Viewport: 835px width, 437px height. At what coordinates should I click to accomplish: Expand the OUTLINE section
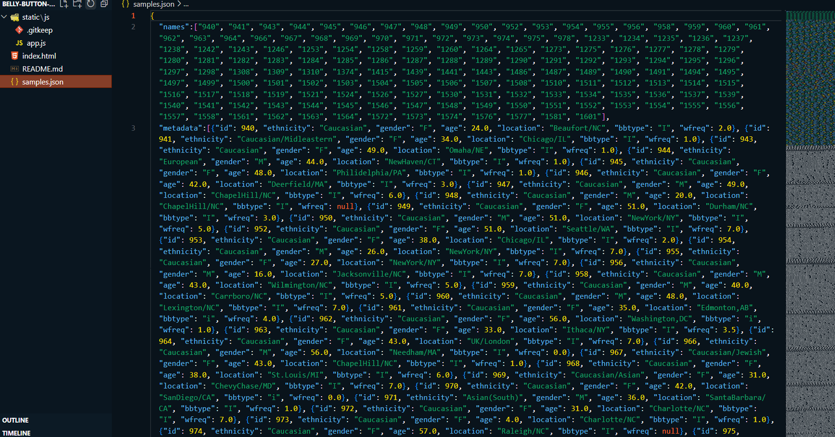[x=15, y=420]
